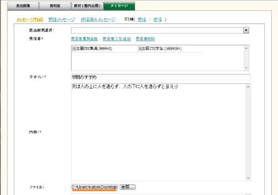Click the 受信者削除 link
Image resolution: width=278 pixels, height=195 pixels.
145,39
